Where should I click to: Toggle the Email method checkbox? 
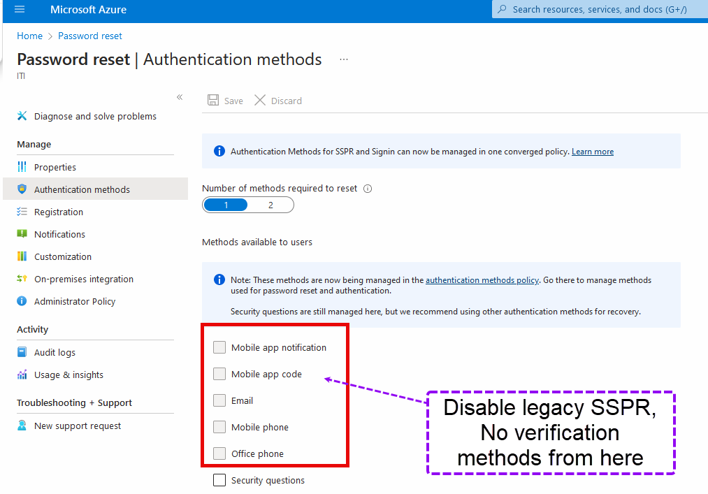(x=219, y=400)
